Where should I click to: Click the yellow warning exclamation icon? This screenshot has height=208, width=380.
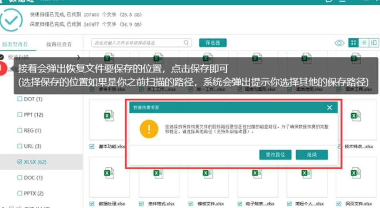[149, 129]
